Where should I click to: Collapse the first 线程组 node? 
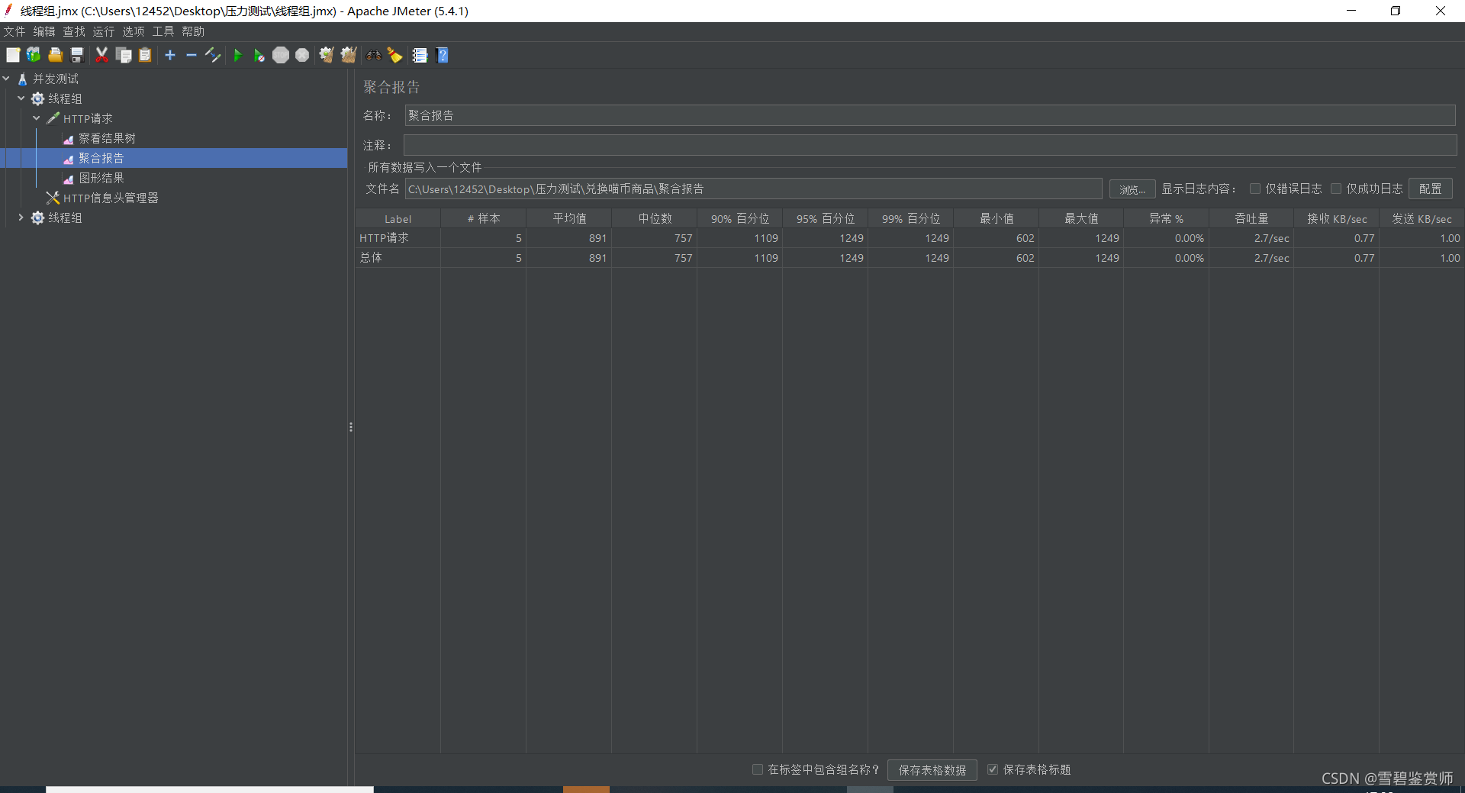click(x=21, y=98)
